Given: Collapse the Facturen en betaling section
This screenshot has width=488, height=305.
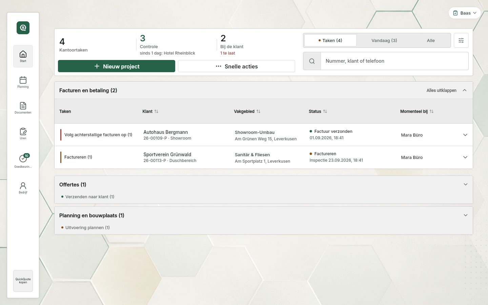Looking at the screenshot, I should tap(465, 90).
